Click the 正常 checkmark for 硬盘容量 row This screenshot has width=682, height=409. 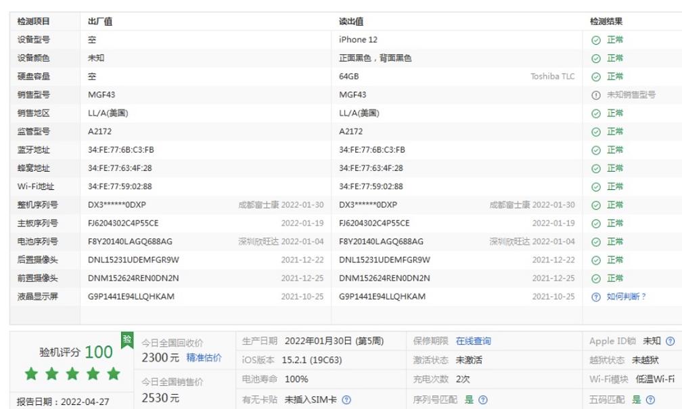coord(597,77)
